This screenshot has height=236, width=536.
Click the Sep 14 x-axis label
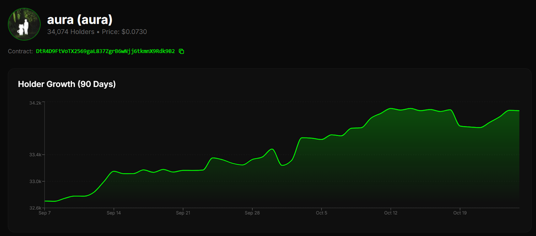[x=114, y=213]
